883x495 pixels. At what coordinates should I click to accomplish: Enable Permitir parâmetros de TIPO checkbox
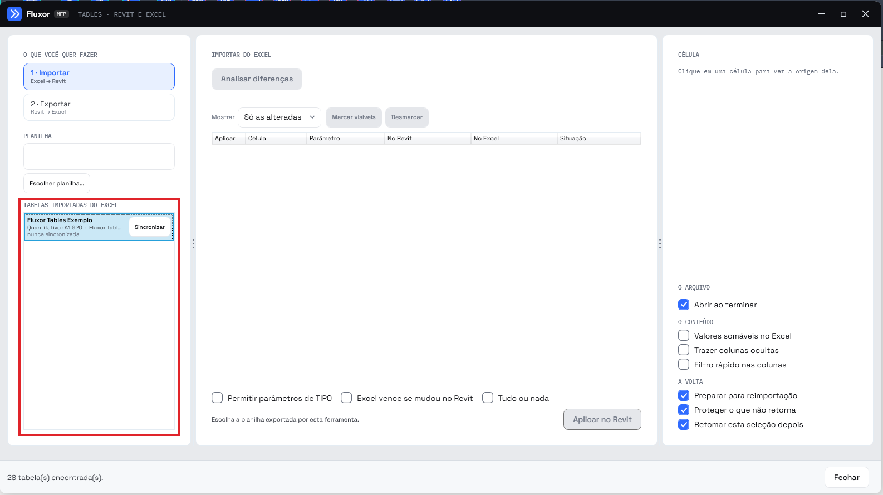(x=217, y=398)
